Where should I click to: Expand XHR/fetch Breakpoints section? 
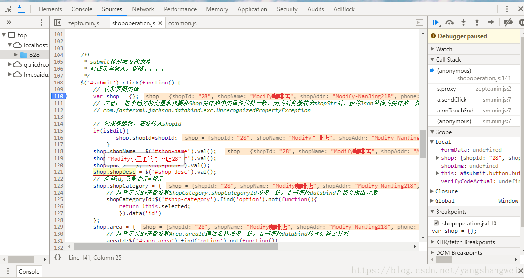click(465, 242)
